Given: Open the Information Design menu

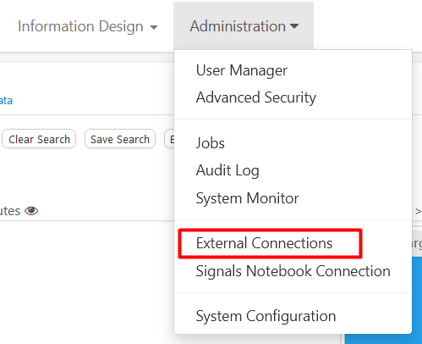Looking at the screenshot, I should pyautogui.click(x=88, y=26).
